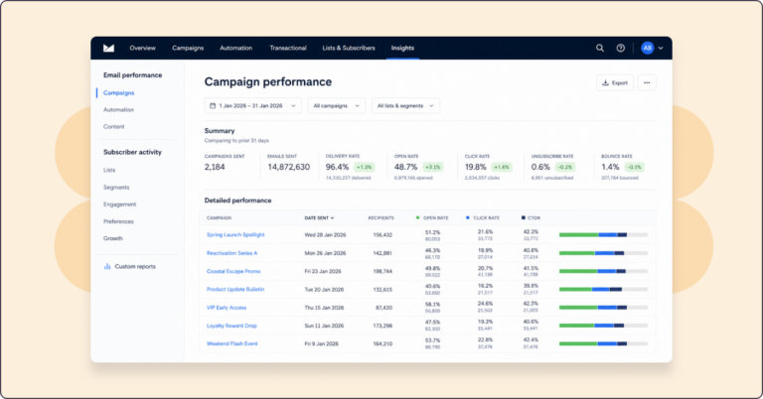Switch to the Campaigns top tab

pos(188,48)
